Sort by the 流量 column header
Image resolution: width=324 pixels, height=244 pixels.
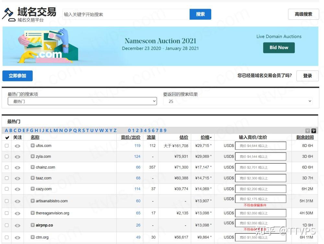tap(151, 137)
